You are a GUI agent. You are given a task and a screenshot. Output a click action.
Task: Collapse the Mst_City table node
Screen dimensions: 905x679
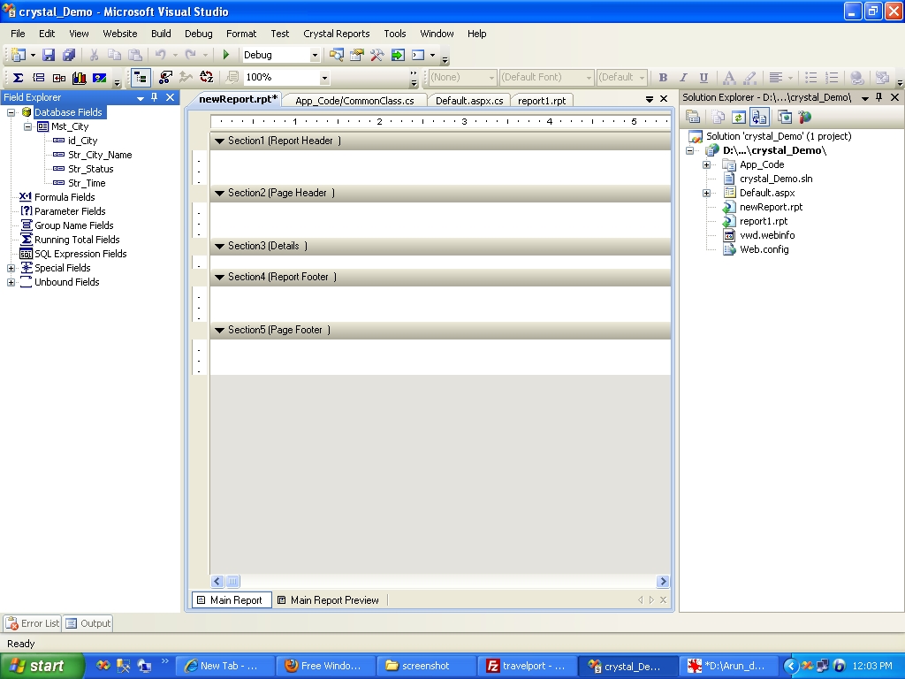coord(28,126)
